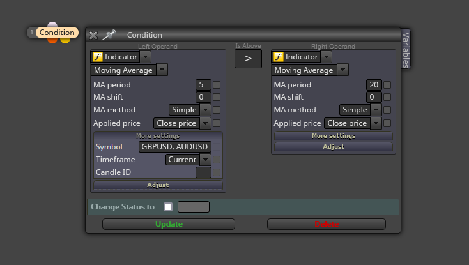
Task: Edit Symbol field GBPUSD, AUDUSD
Action: click(174, 147)
